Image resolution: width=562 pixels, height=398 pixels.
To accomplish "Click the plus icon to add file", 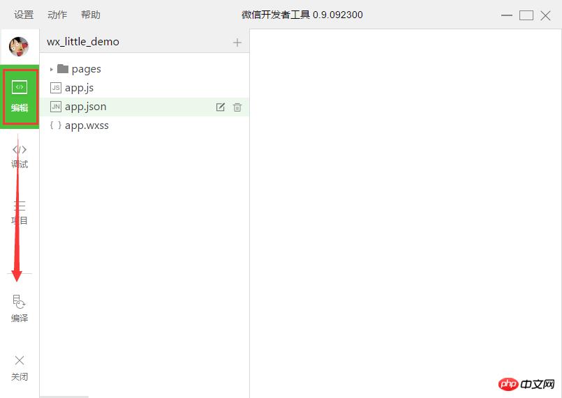I will (x=237, y=43).
